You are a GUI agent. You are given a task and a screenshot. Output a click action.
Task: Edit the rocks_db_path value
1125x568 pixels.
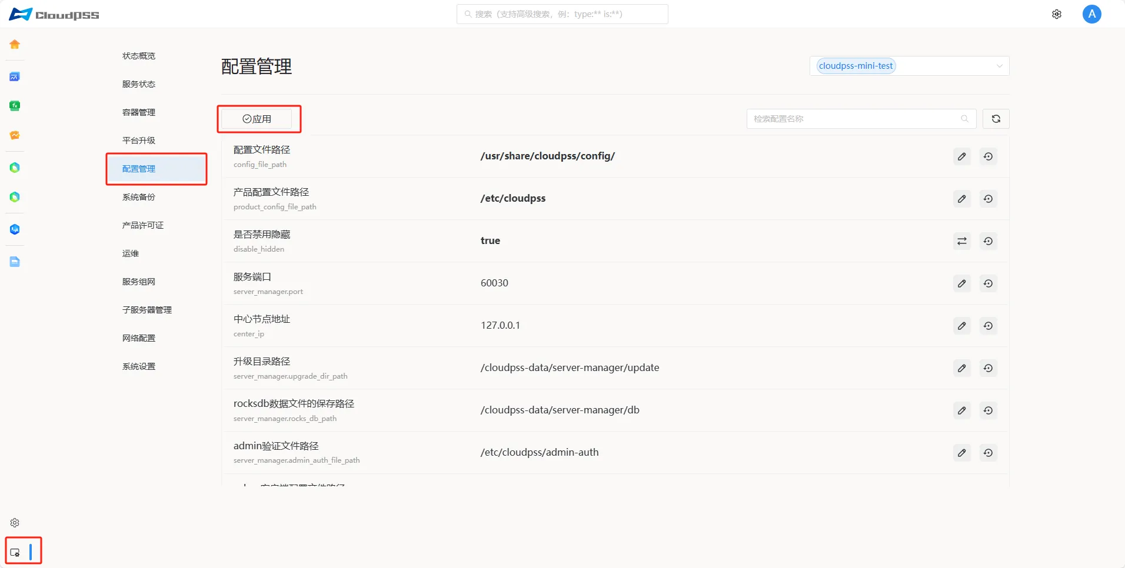962,410
